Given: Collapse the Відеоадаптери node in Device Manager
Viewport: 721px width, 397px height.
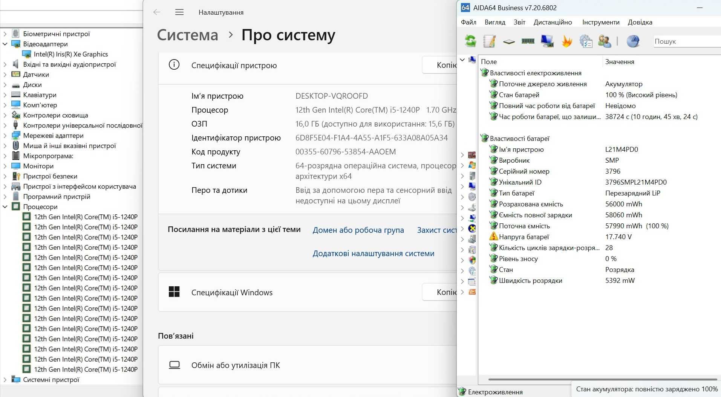Looking at the screenshot, I should click(x=5, y=44).
